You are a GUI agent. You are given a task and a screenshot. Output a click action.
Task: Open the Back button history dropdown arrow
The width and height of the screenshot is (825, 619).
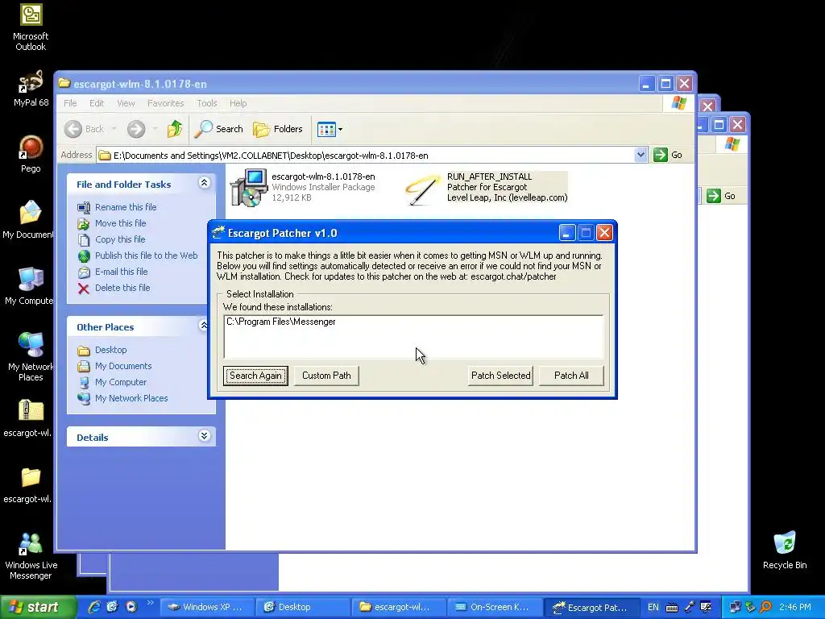(x=114, y=129)
